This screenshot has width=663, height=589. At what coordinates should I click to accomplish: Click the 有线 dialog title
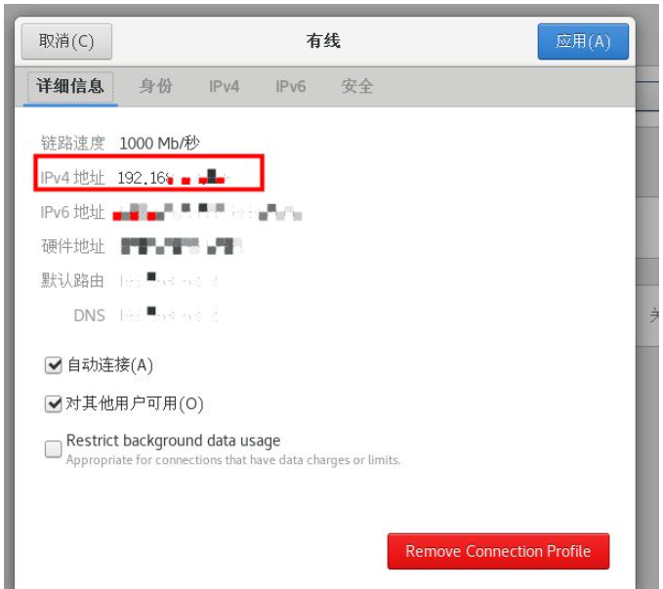[323, 41]
